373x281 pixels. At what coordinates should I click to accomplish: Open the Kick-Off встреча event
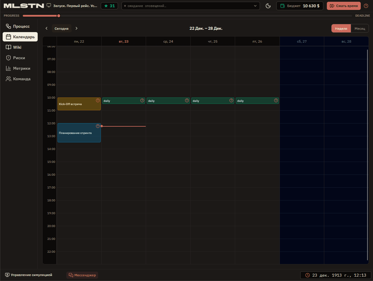(79, 104)
